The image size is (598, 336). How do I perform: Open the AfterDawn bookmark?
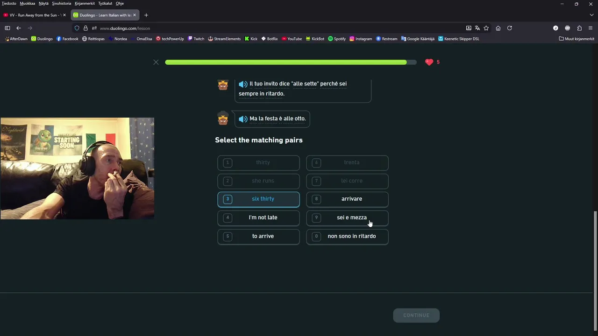pyautogui.click(x=16, y=39)
